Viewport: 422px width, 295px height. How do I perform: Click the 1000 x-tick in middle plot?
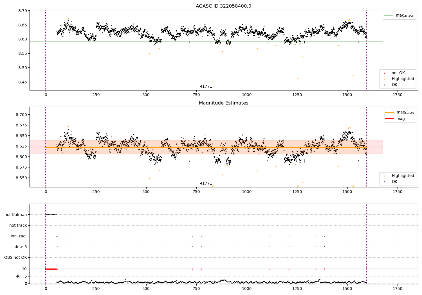pos(247,192)
